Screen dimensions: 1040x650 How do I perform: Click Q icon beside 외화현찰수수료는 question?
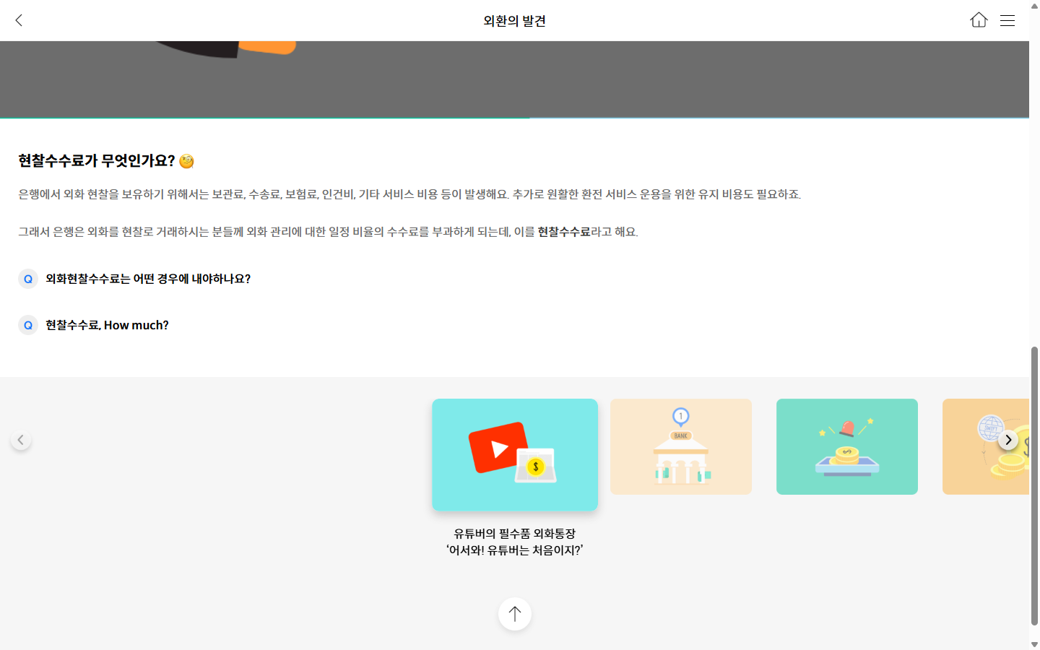click(28, 279)
